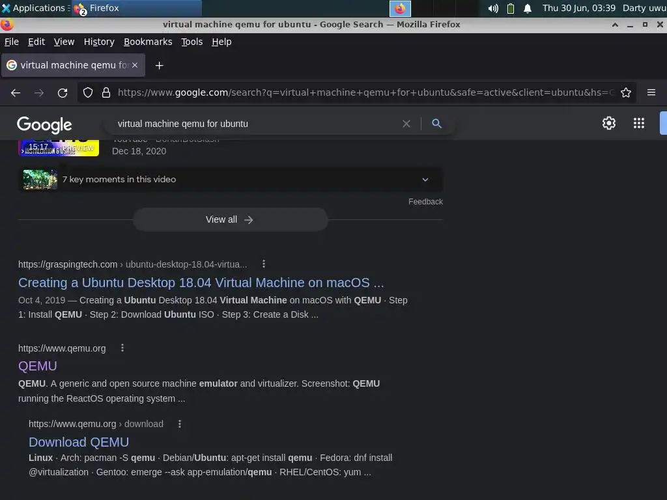Open the View menu
The image size is (667, 500).
64,42
